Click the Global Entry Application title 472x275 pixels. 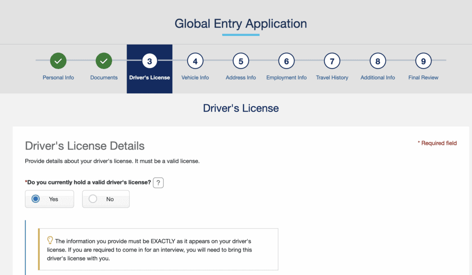241,23
